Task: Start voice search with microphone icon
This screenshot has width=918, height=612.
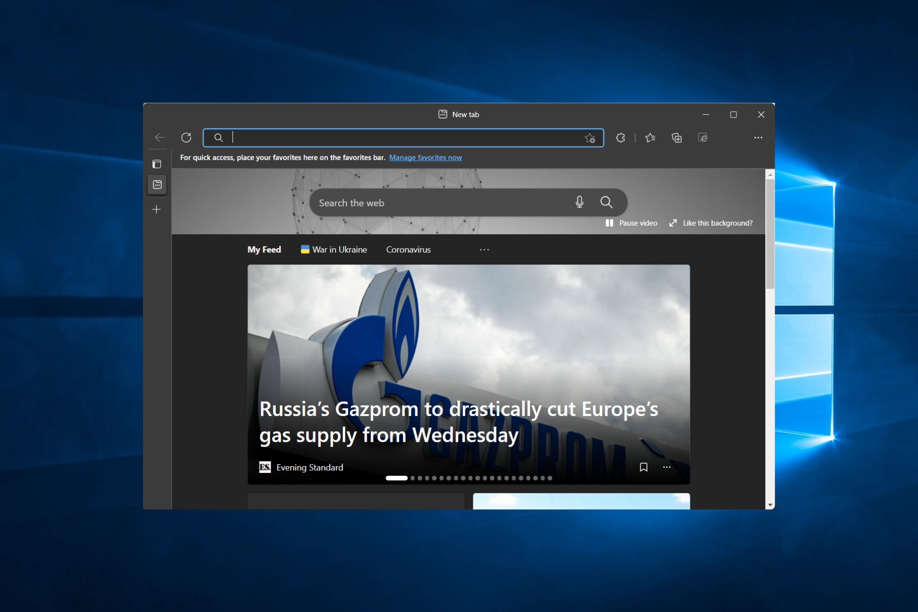Action: click(x=579, y=202)
